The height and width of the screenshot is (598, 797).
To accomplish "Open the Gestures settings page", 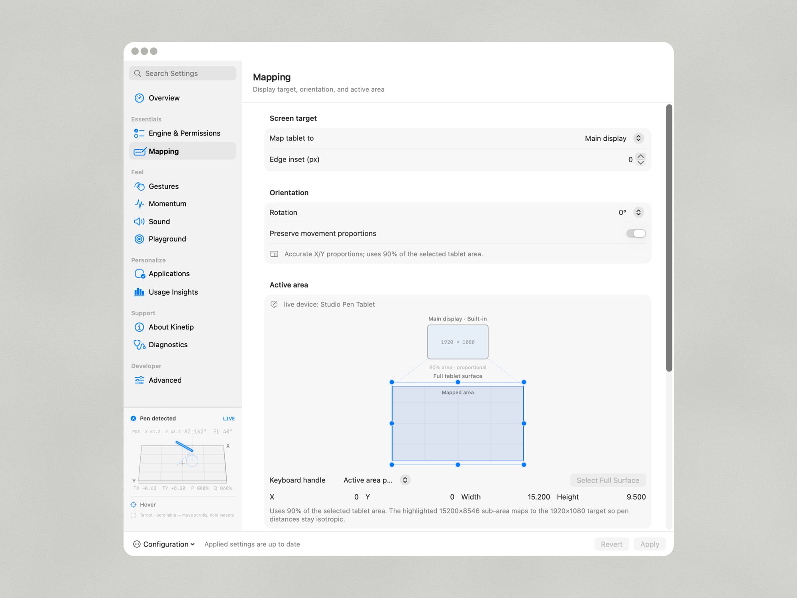I will (x=183, y=186).
